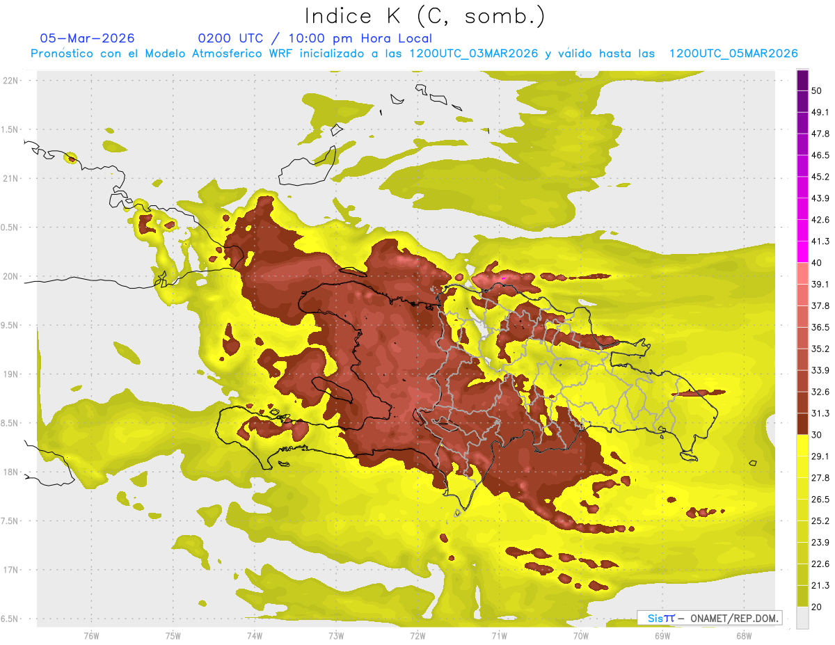Click the title 'Indice K (C, somb.)'

[x=424, y=16]
